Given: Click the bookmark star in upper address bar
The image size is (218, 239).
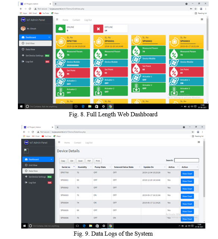Looking at the screenshot, I should pyautogui.click(x=196, y=9).
